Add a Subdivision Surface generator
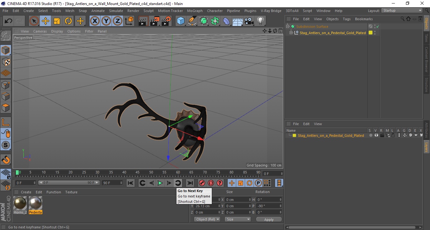Viewport: 430px width, 230px height. tap(204, 21)
